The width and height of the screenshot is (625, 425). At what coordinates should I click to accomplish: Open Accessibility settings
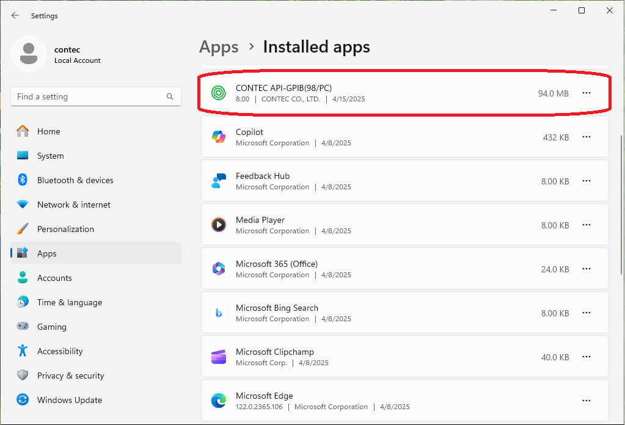[96, 351]
